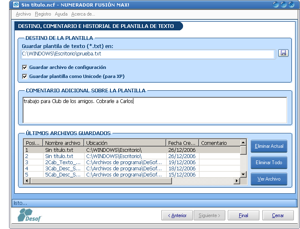The height and width of the screenshot is (229, 300).
Task: Toggle Guardar plantilla como Unicode checkbox
Action: pos(25,76)
